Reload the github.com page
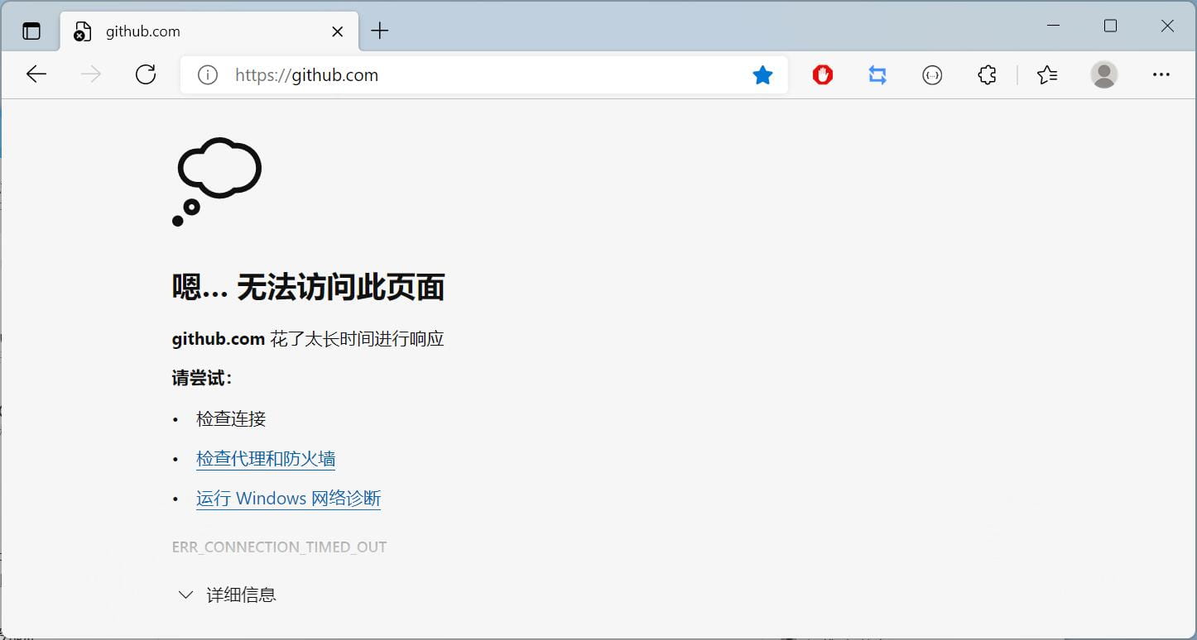This screenshot has width=1197, height=640. click(x=146, y=74)
